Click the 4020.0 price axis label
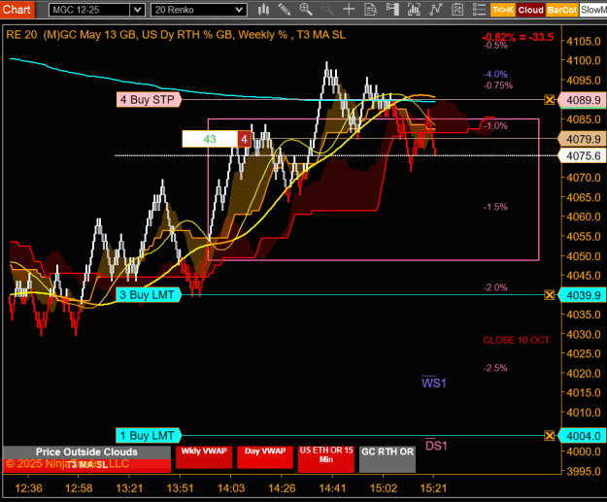The image size is (607, 502). (584, 374)
